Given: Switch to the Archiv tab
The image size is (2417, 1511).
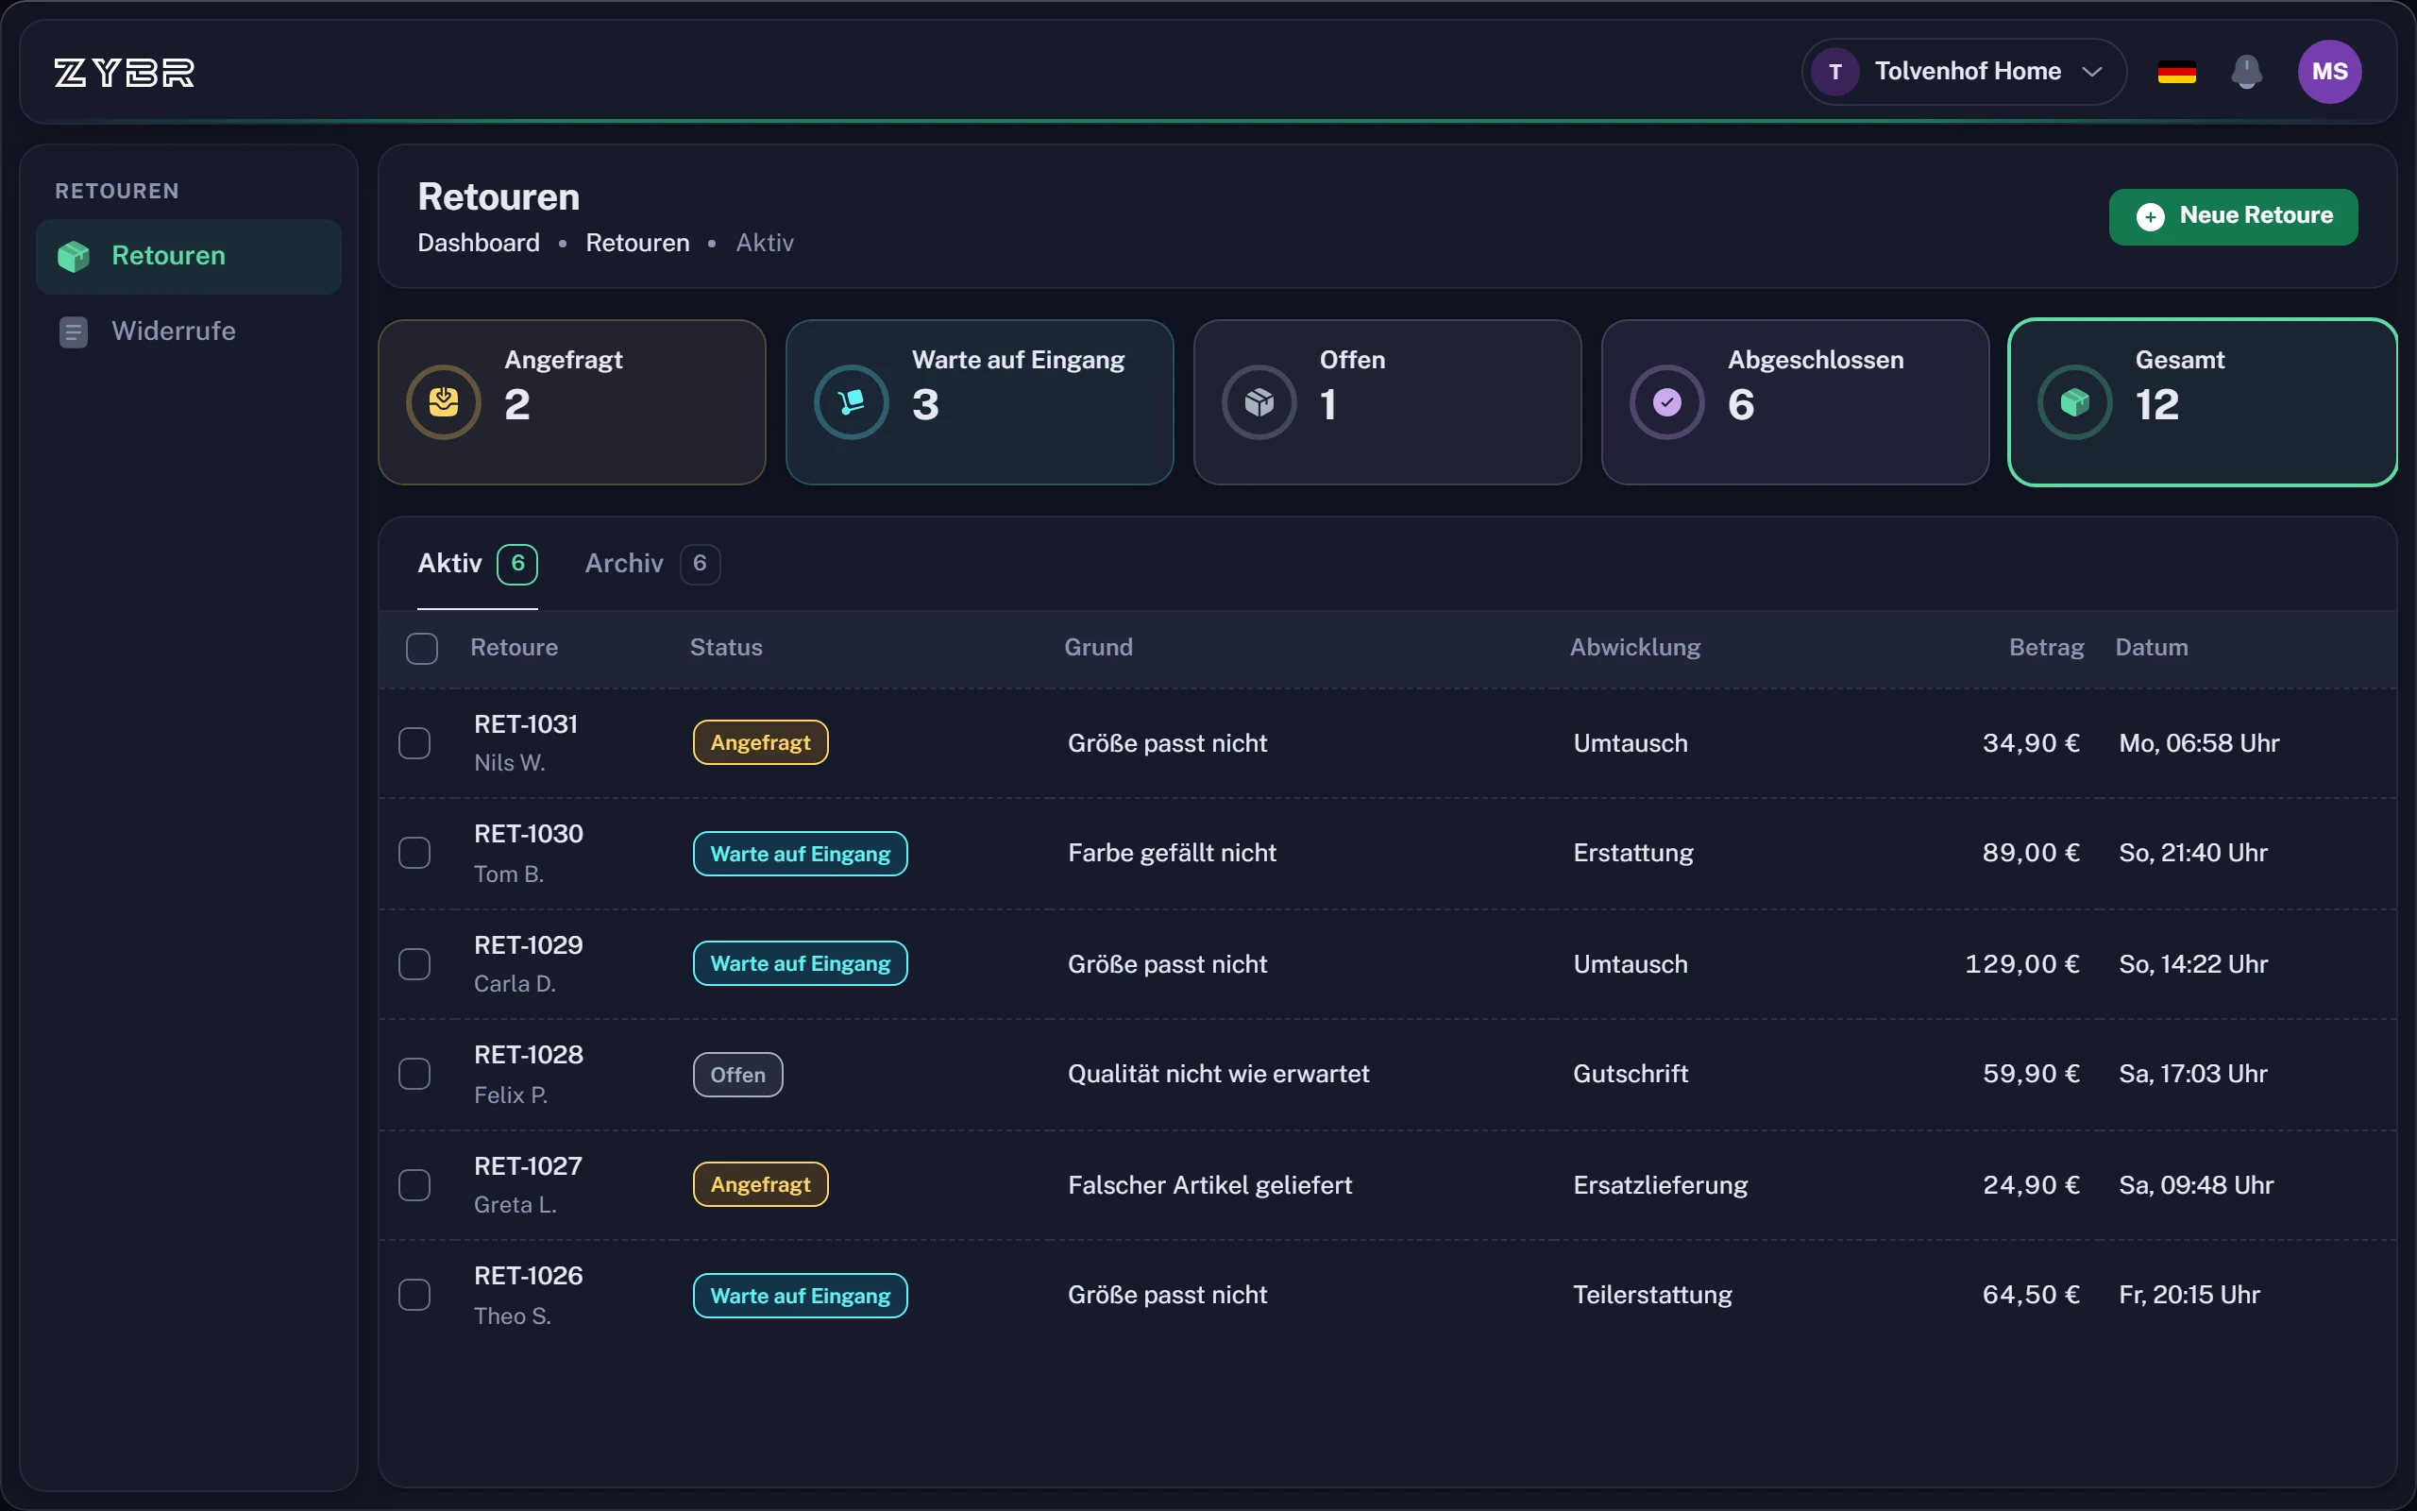Looking at the screenshot, I should point(651,564).
